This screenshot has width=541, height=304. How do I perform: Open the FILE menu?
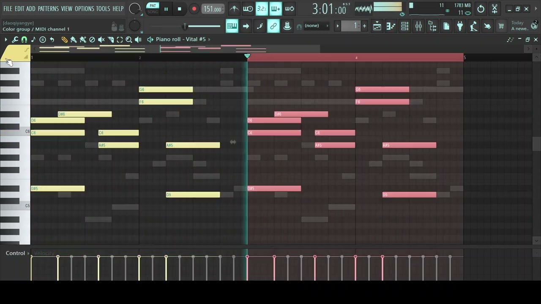click(x=8, y=8)
